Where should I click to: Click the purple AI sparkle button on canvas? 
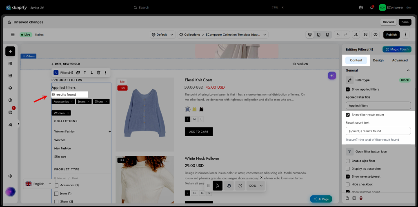pyautogui.click(x=332, y=76)
